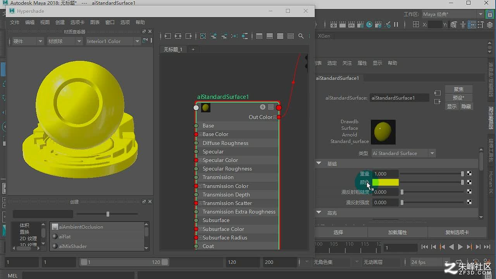Click the go to input connection icon
496x279 pixels.
[x=437, y=93]
